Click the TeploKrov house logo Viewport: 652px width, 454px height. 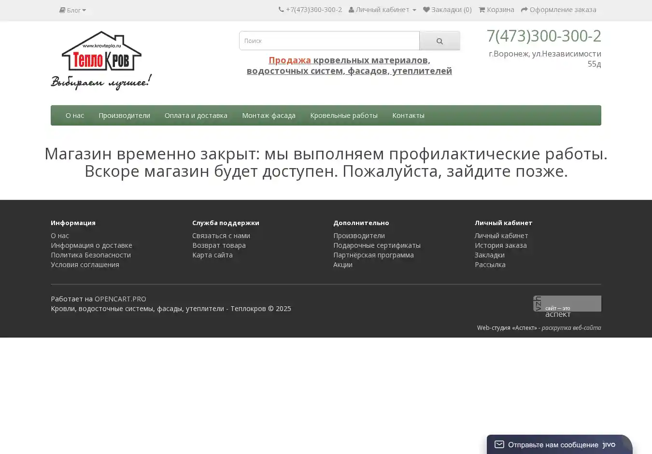pyautogui.click(x=101, y=60)
